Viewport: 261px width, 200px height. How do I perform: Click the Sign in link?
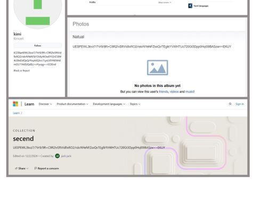(x=240, y=104)
